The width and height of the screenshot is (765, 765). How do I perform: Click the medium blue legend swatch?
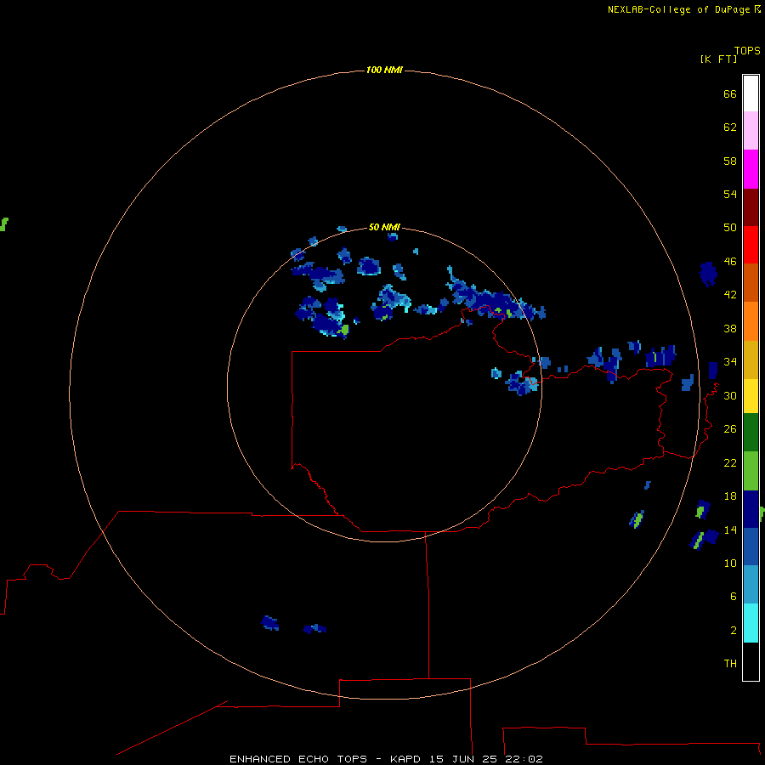(x=751, y=547)
